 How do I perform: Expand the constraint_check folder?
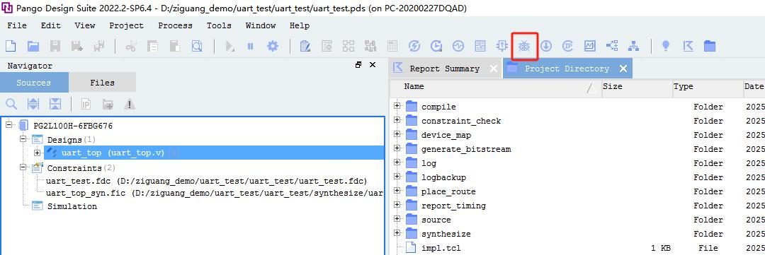[397, 119]
